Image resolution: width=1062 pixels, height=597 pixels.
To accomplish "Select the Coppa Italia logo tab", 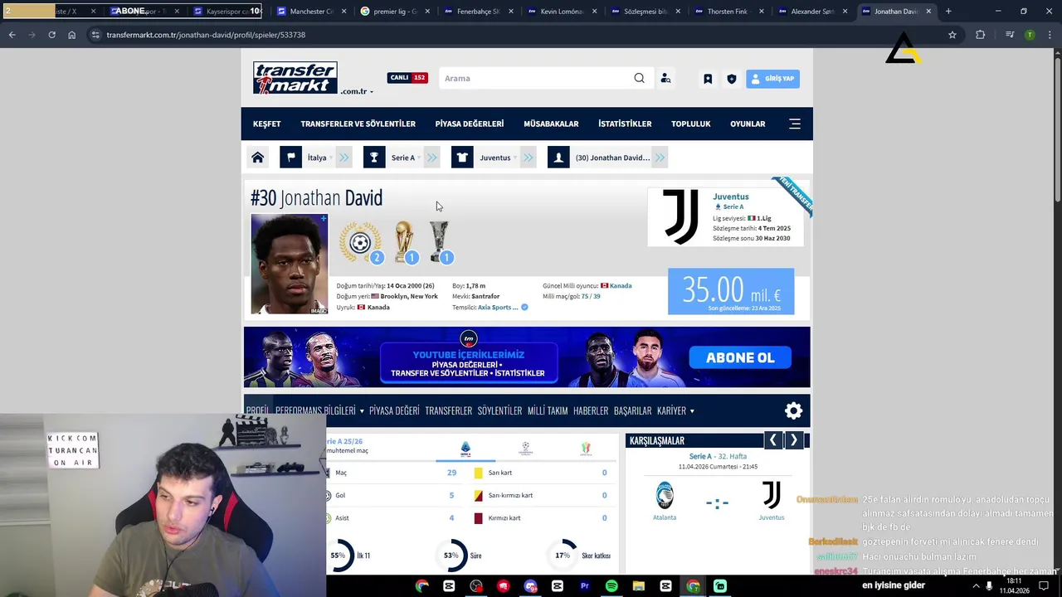I will pyautogui.click(x=586, y=449).
